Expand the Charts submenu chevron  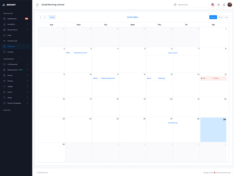(x=27, y=81)
